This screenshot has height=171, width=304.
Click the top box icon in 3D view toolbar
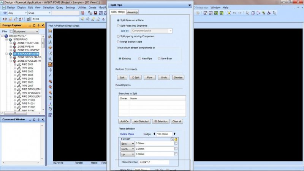click(x=50, y=31)
